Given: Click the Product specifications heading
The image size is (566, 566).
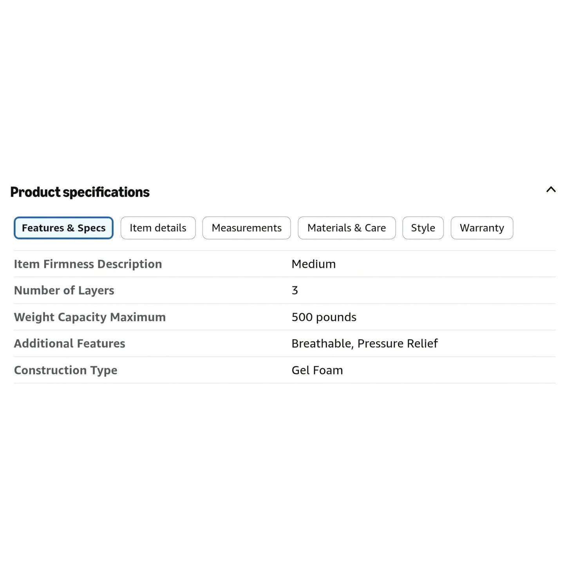Looking at the screenshot, I should click(x=80, y=192).
